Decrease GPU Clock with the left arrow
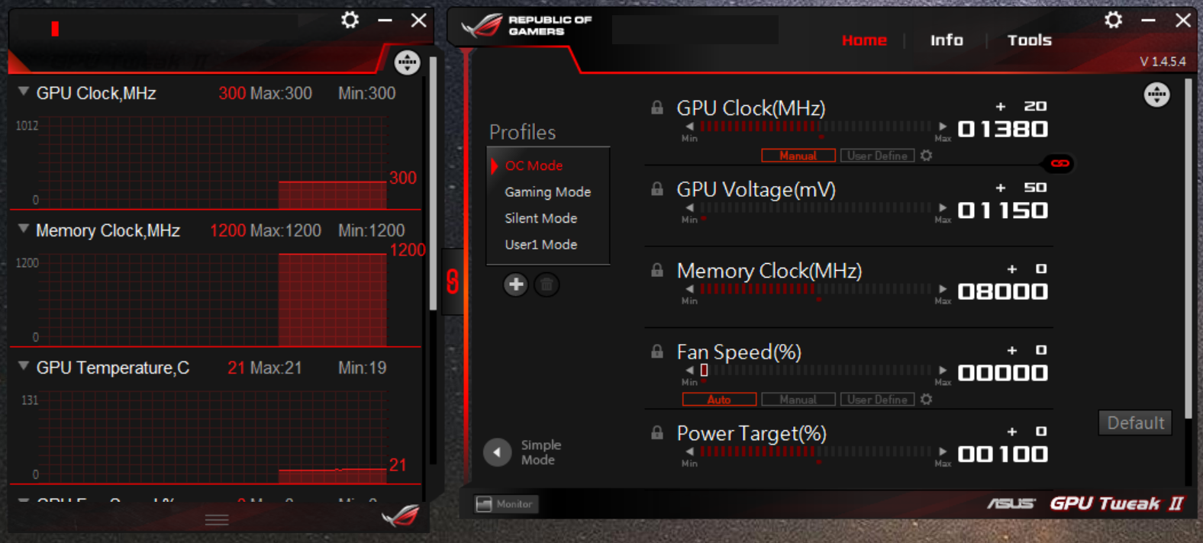Image resolution: width=1203 pixels, height=543 pixels. pyautogui.click(x=690, y=127)
